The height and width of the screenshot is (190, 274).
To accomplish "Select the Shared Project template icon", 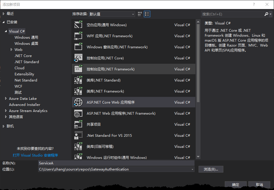I will [78, 125].
